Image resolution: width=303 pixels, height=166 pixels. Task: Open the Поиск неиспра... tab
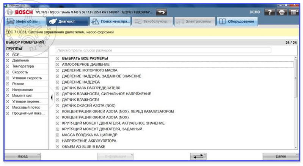[110, 21]
